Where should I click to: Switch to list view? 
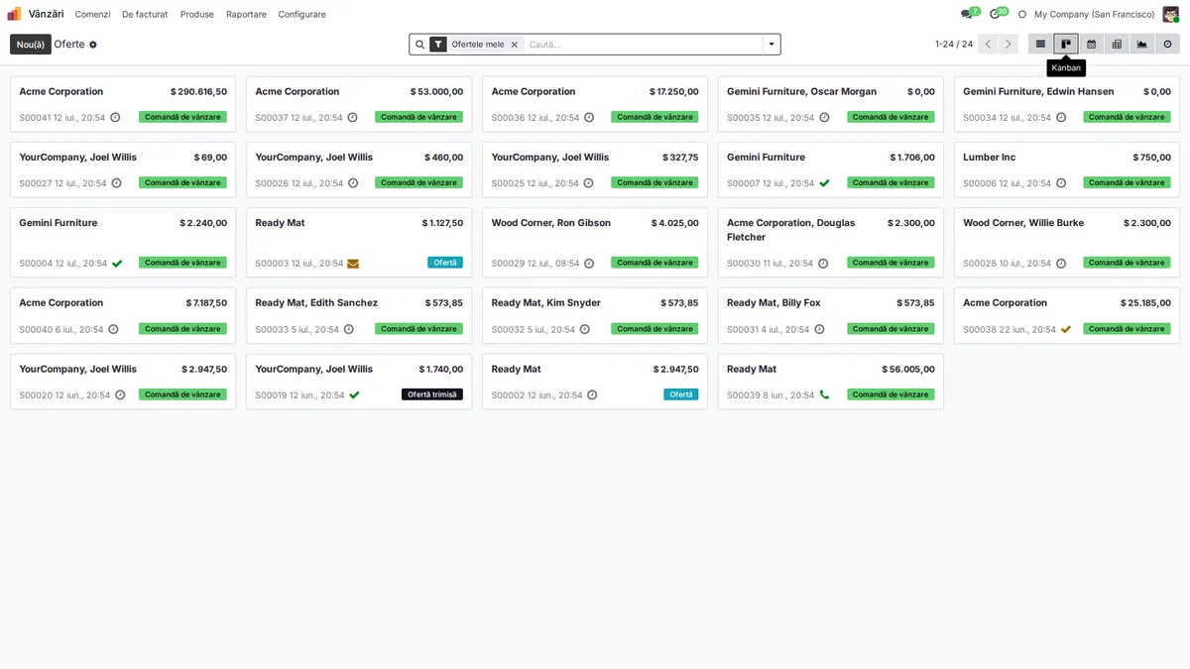1040,45
